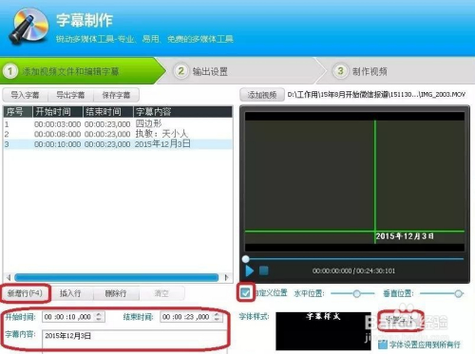Click the 新增行(F4) button

click(x=25, y=293)
